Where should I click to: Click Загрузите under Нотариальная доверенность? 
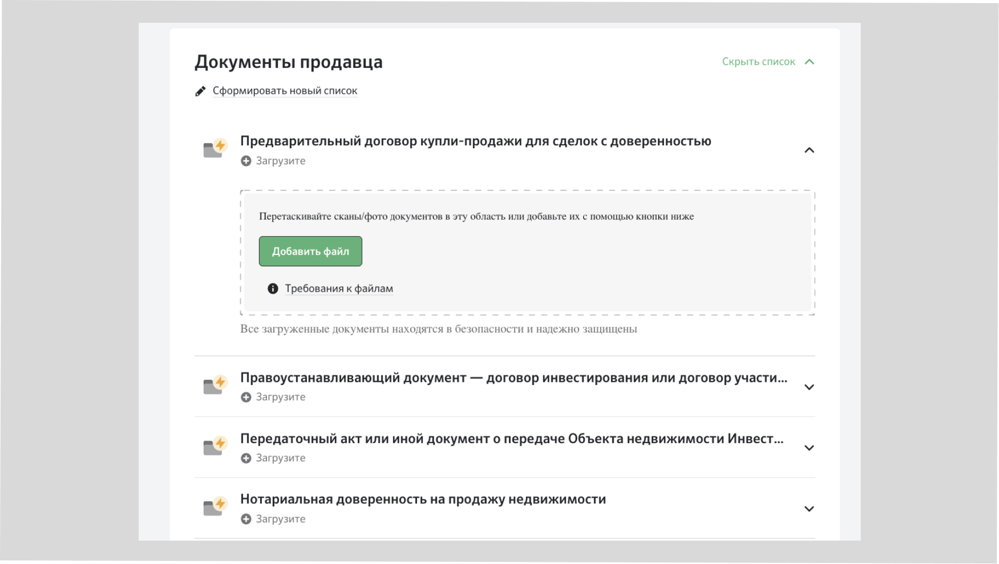tap(281, 519)
